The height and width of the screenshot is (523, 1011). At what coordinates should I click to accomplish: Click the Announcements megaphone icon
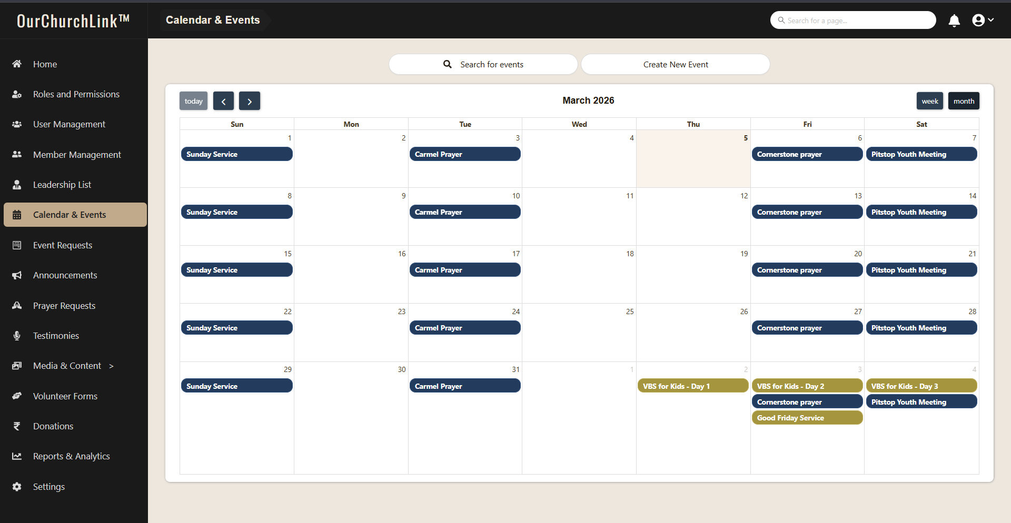point(17,275)
